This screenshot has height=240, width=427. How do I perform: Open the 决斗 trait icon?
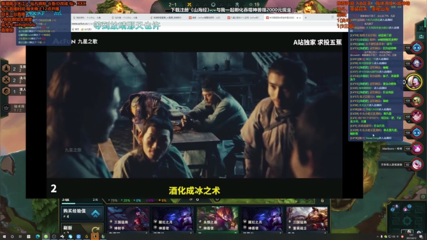(x=6, y=80)
